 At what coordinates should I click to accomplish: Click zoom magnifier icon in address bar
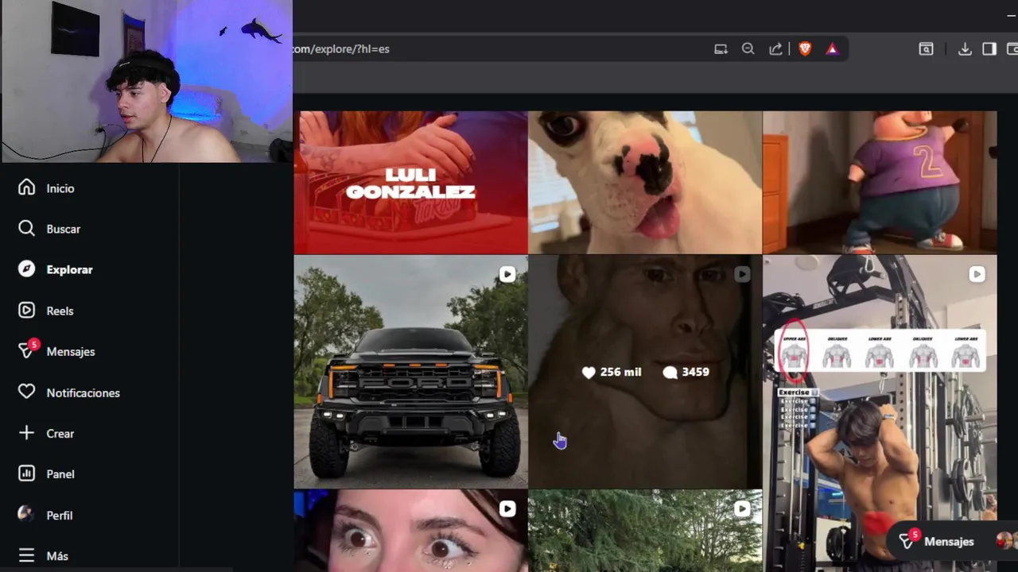click(748, 48)
